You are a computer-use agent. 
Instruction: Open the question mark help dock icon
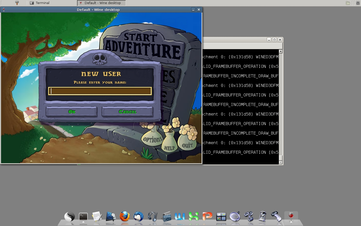click(x=249, y=216)
